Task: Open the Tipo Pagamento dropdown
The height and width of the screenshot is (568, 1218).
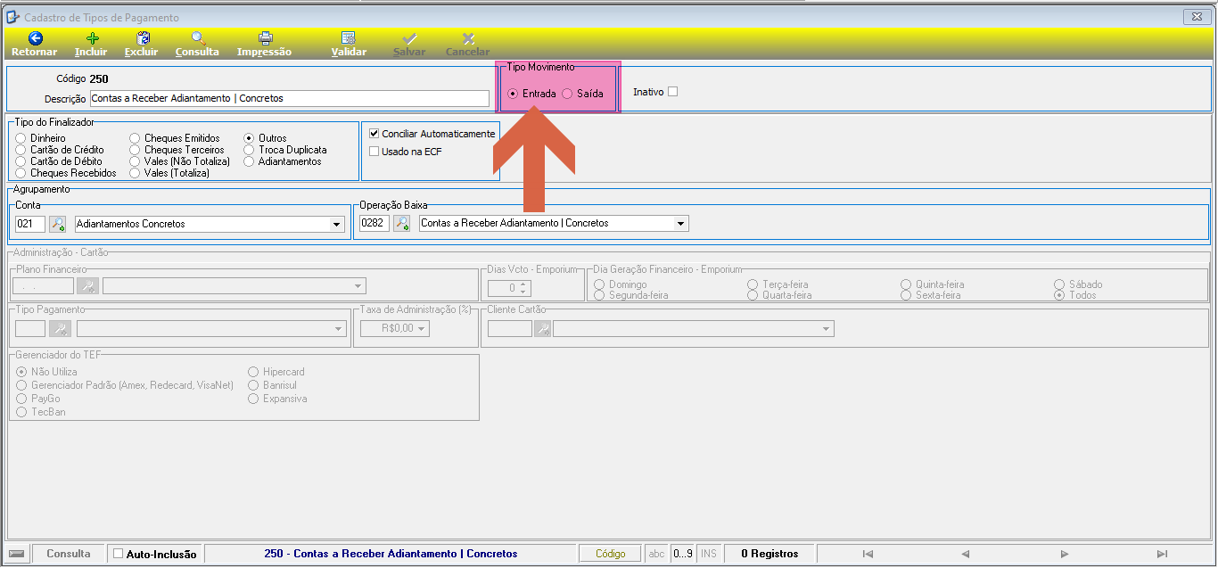Action: tap(338, 329)
